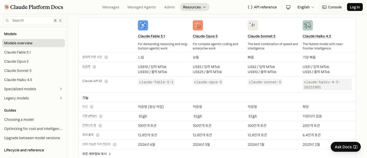Click the claude-fable-5-1 API ID code
Viewport: 367px width, 158px height.
click(x=156, y=82)
